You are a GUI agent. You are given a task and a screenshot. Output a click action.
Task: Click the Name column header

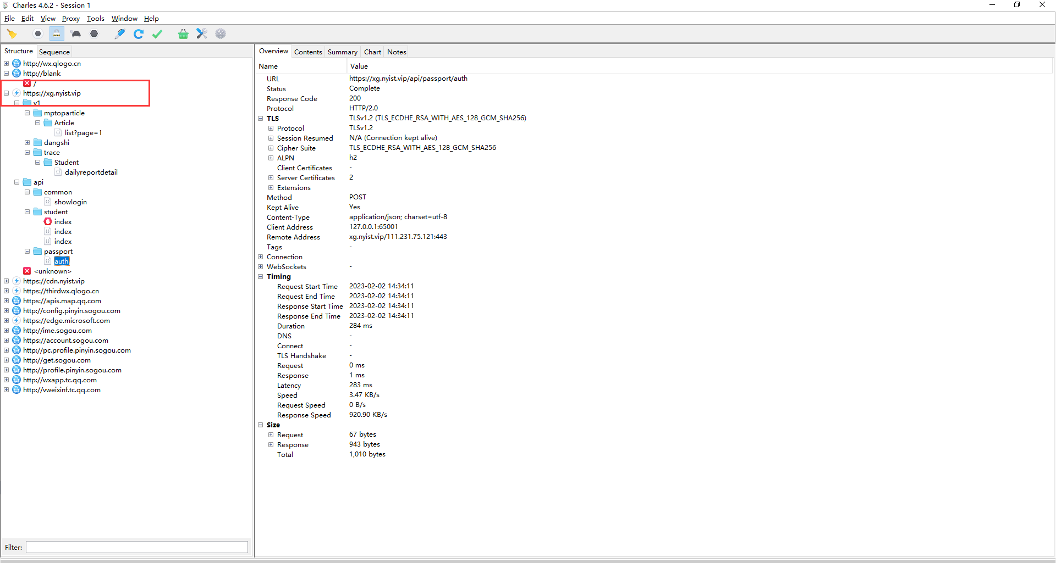(301, 66)
